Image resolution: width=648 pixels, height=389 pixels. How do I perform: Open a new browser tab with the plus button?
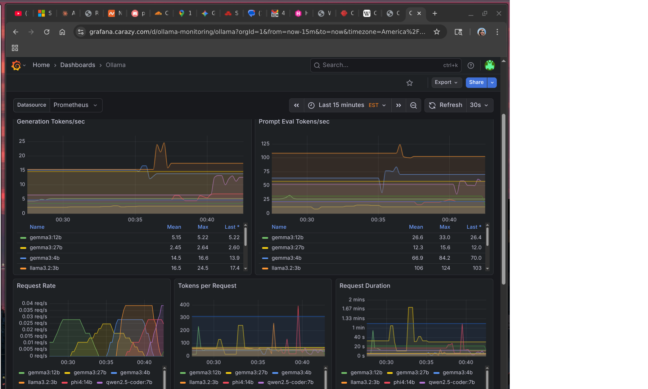pyautogui.click(x=435, y=13)
